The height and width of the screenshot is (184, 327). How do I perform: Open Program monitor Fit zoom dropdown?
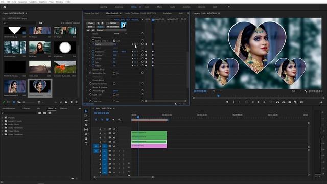tap(217, 91)
